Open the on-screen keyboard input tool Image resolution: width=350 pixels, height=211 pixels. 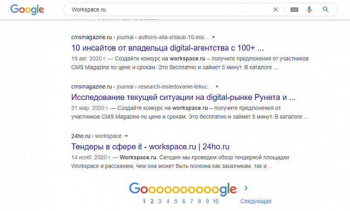294,10
